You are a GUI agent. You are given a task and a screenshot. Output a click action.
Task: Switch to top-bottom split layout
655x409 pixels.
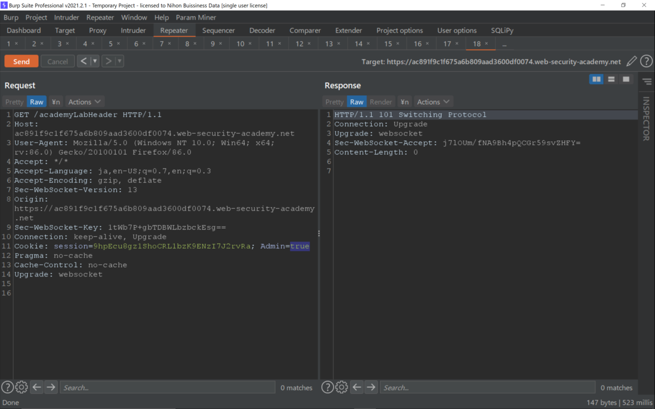[x=611, y=80]
